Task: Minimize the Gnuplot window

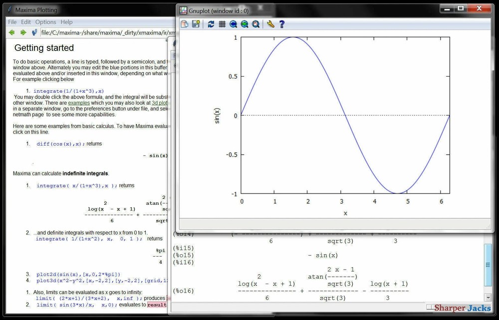Action: pyautogui.click(x=447, y=9)
